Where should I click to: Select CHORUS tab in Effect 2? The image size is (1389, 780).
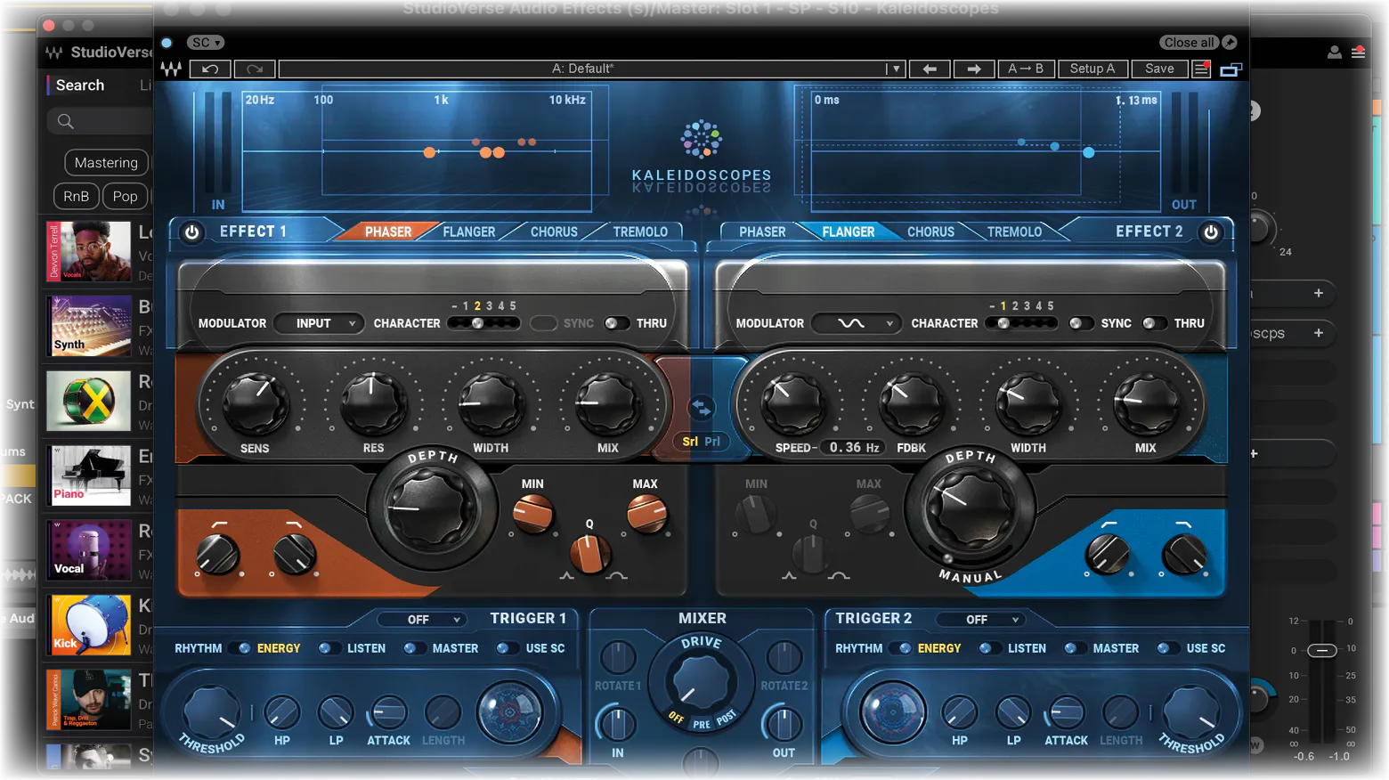pos(930,232)
